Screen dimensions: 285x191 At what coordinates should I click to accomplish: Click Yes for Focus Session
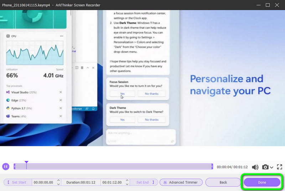point(122,94)
